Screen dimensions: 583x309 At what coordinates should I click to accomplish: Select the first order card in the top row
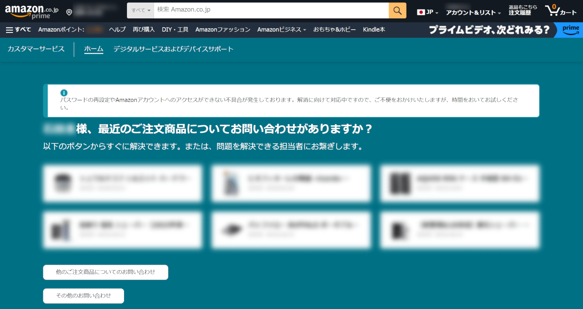pyautogui.click(x=123, y=183)
